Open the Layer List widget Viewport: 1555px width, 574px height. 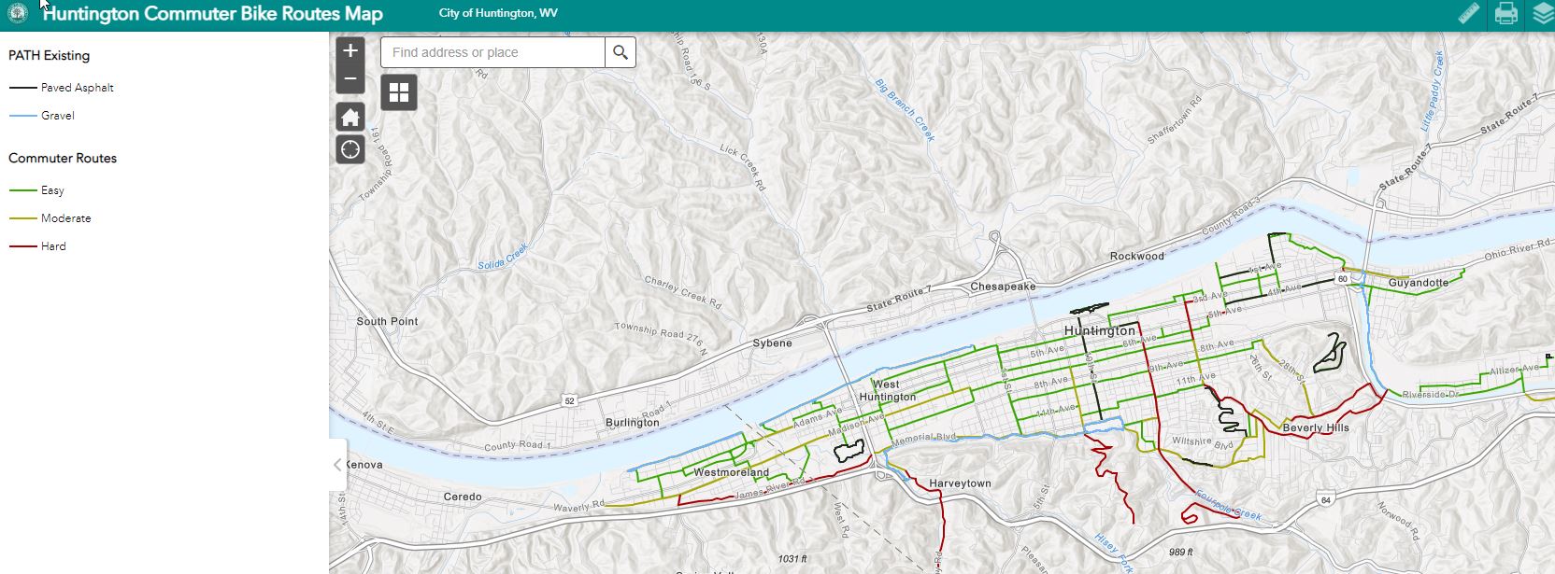pyautogui.click(x=1542, y=14)
